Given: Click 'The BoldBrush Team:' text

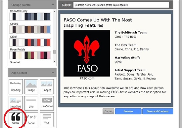Looking at the screenshot, I should pyautogui.click(x=131, y=33).
